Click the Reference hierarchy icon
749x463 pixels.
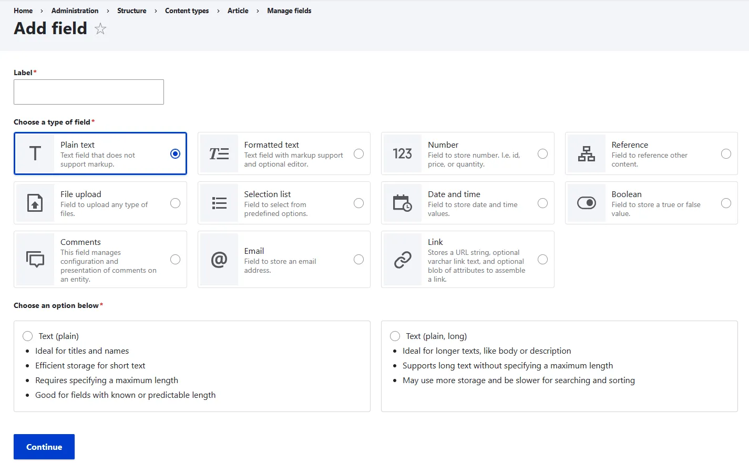click(x=587, y=153)
